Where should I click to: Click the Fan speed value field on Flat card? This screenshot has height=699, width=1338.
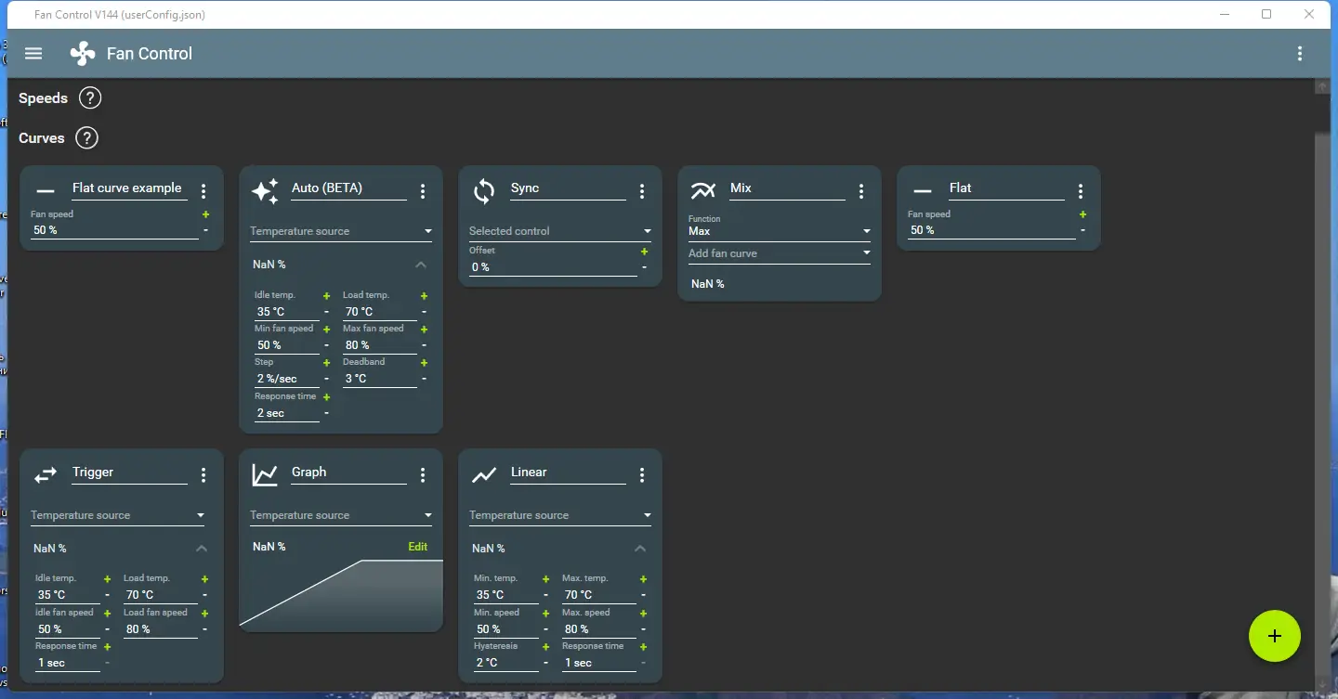(991, 230)
